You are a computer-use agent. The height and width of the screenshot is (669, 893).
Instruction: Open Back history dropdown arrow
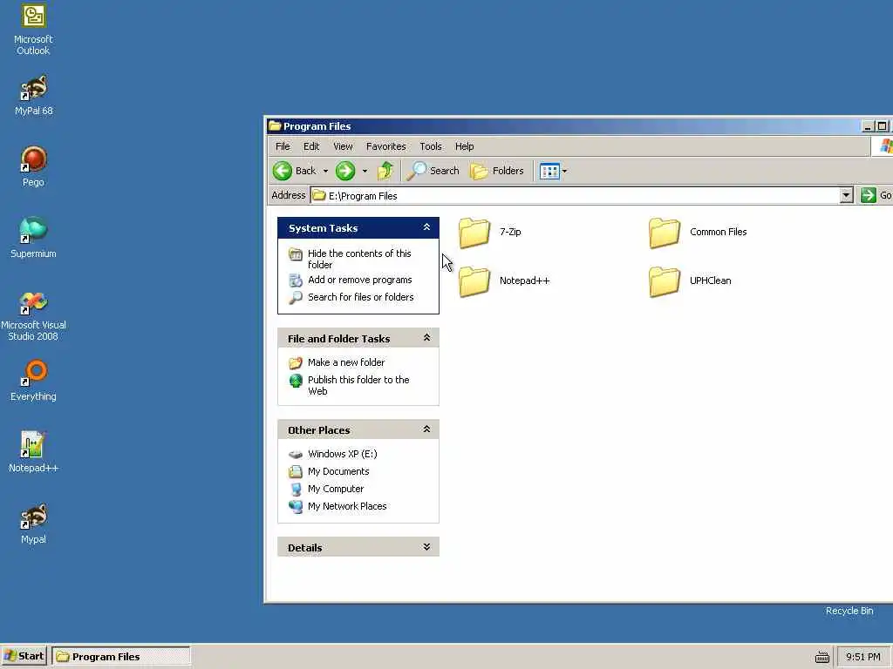(x=326, y=171)
